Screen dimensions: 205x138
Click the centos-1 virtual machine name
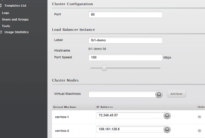tap(62, 117)
